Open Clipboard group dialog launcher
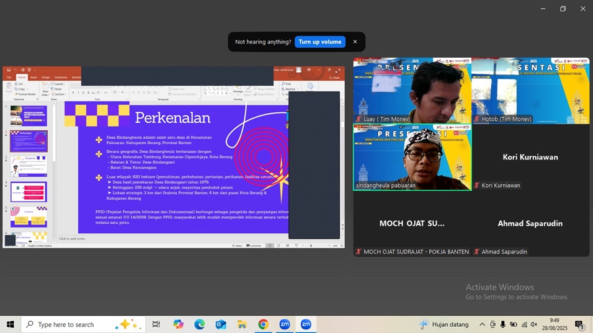The height and width of the screenshot is (333, 593). coord(37,99)
